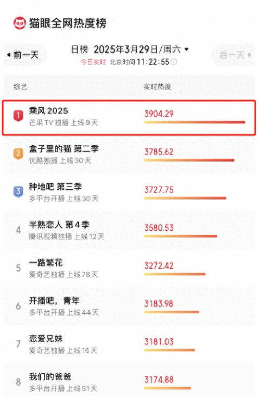Open the 我们的爸爸 entry
The width and height of the screenshot is (259, 396).
pos(129,380)
